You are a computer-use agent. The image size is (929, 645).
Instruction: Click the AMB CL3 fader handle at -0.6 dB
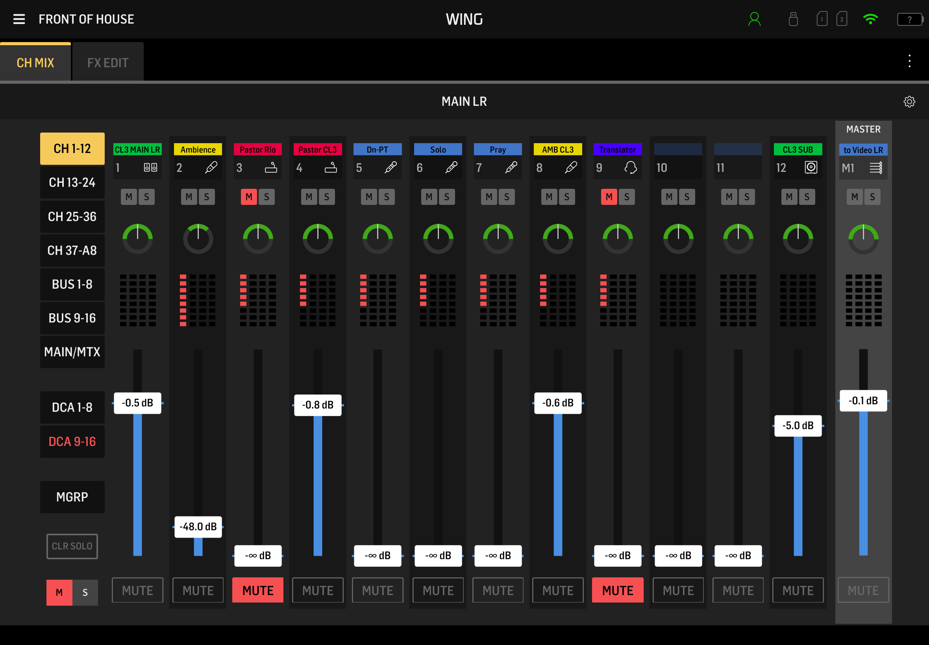[x=558, y=403]
